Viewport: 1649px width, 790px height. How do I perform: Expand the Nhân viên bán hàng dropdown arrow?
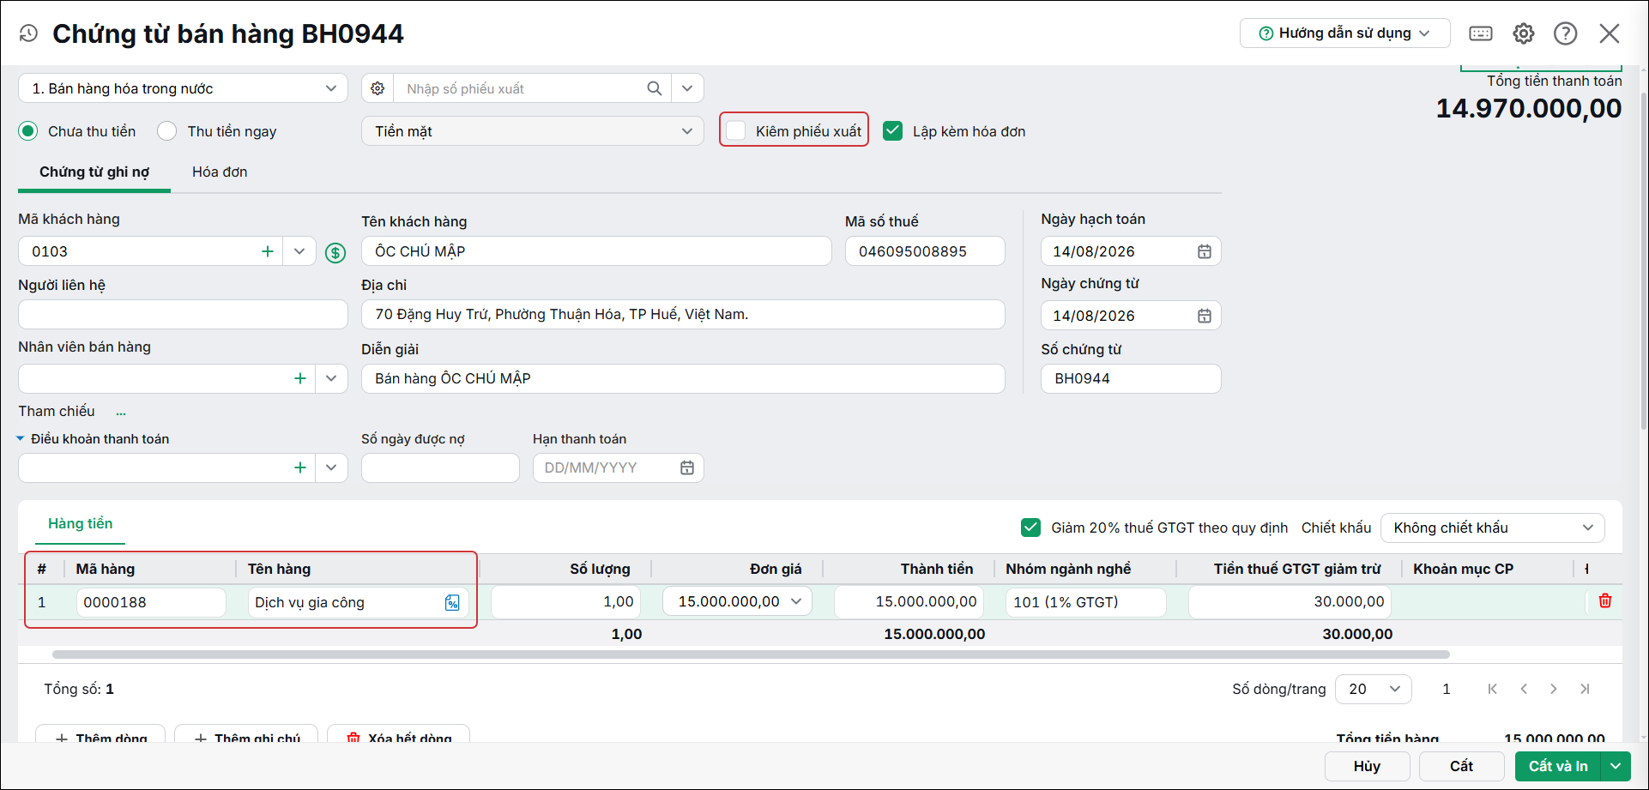331,378
